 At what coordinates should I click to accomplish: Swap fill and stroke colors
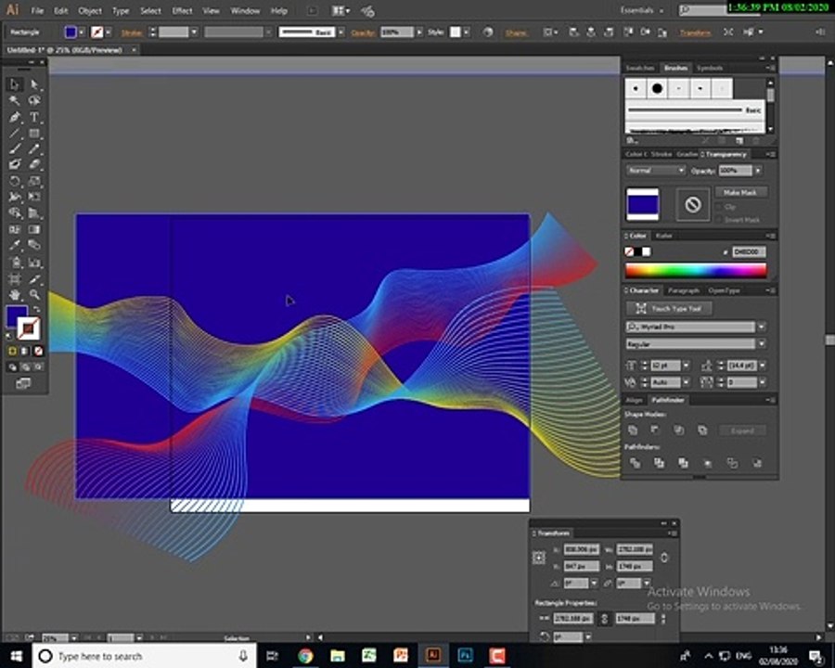(37, 309)
